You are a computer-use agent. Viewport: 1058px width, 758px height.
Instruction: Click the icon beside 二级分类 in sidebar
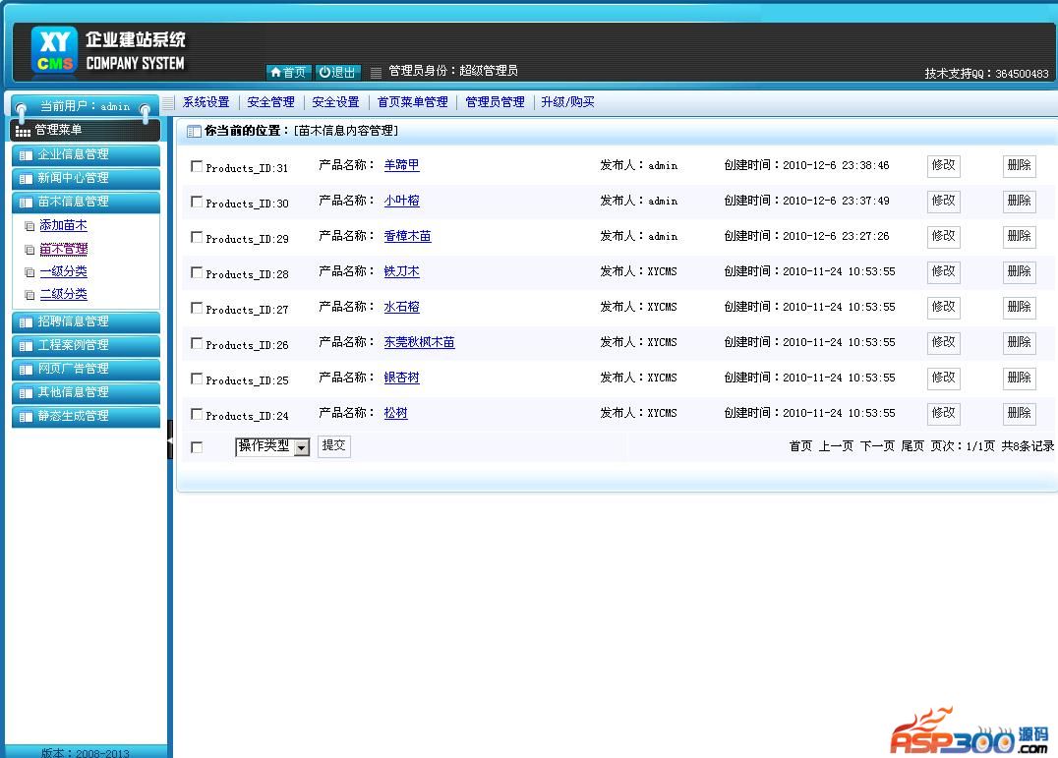click(x=29, y=294)
